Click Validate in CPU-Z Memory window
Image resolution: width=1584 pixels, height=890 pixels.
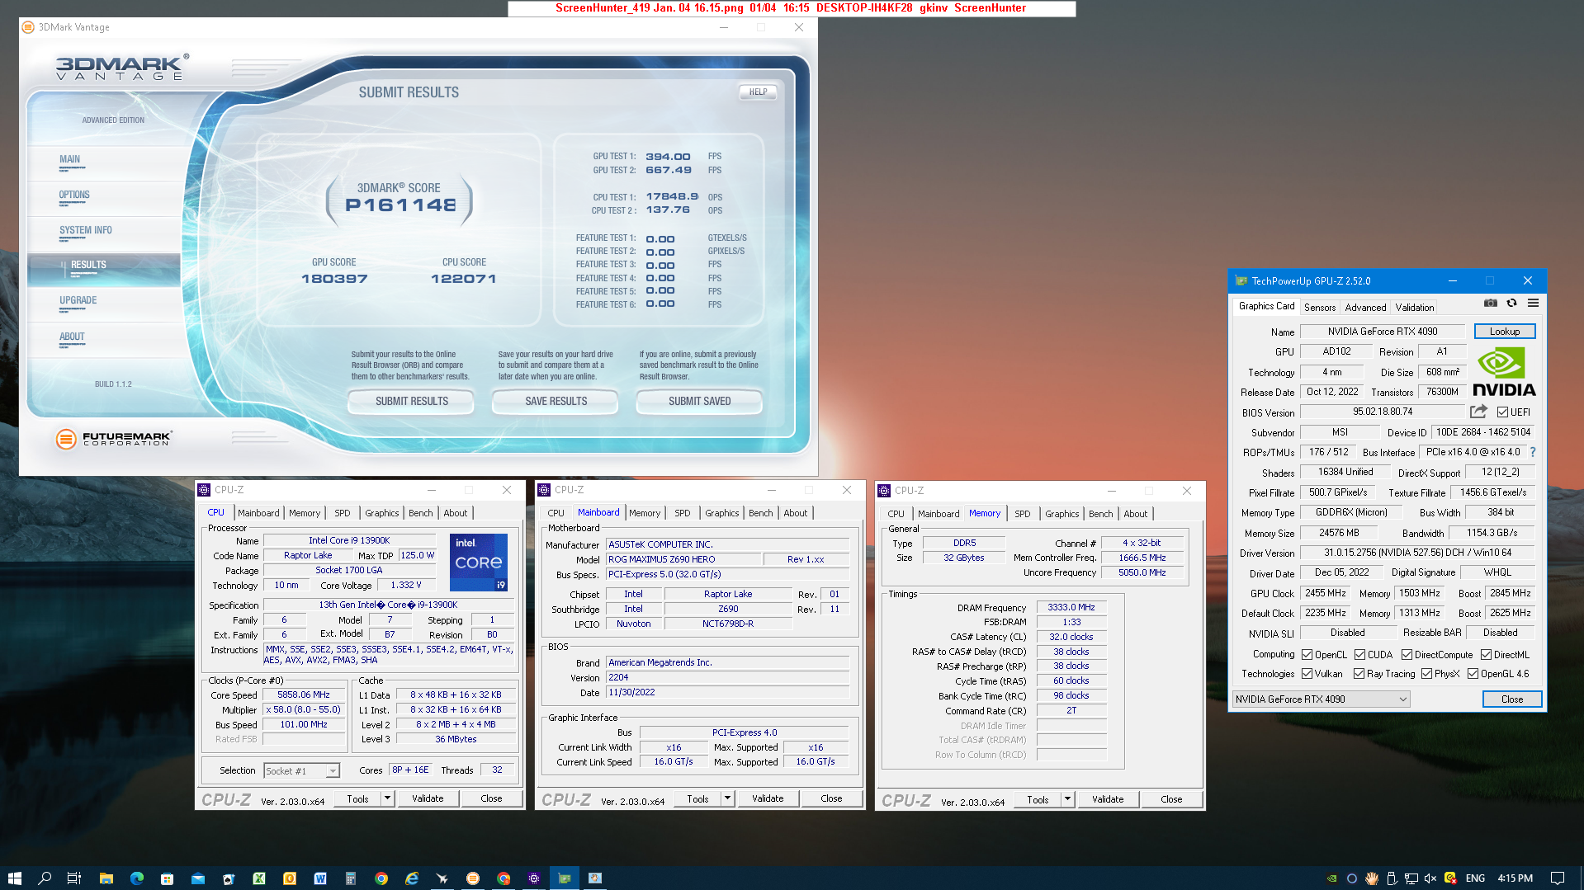pos(1108,799)
